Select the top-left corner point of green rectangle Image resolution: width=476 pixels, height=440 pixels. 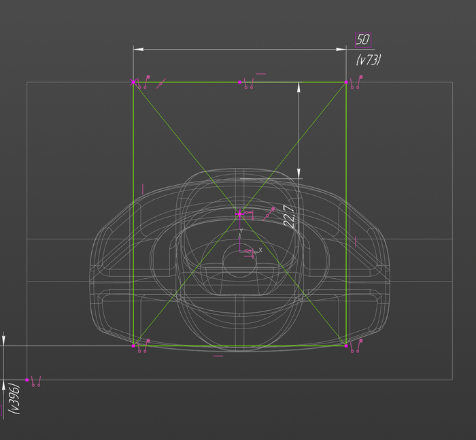click(133, 82)
